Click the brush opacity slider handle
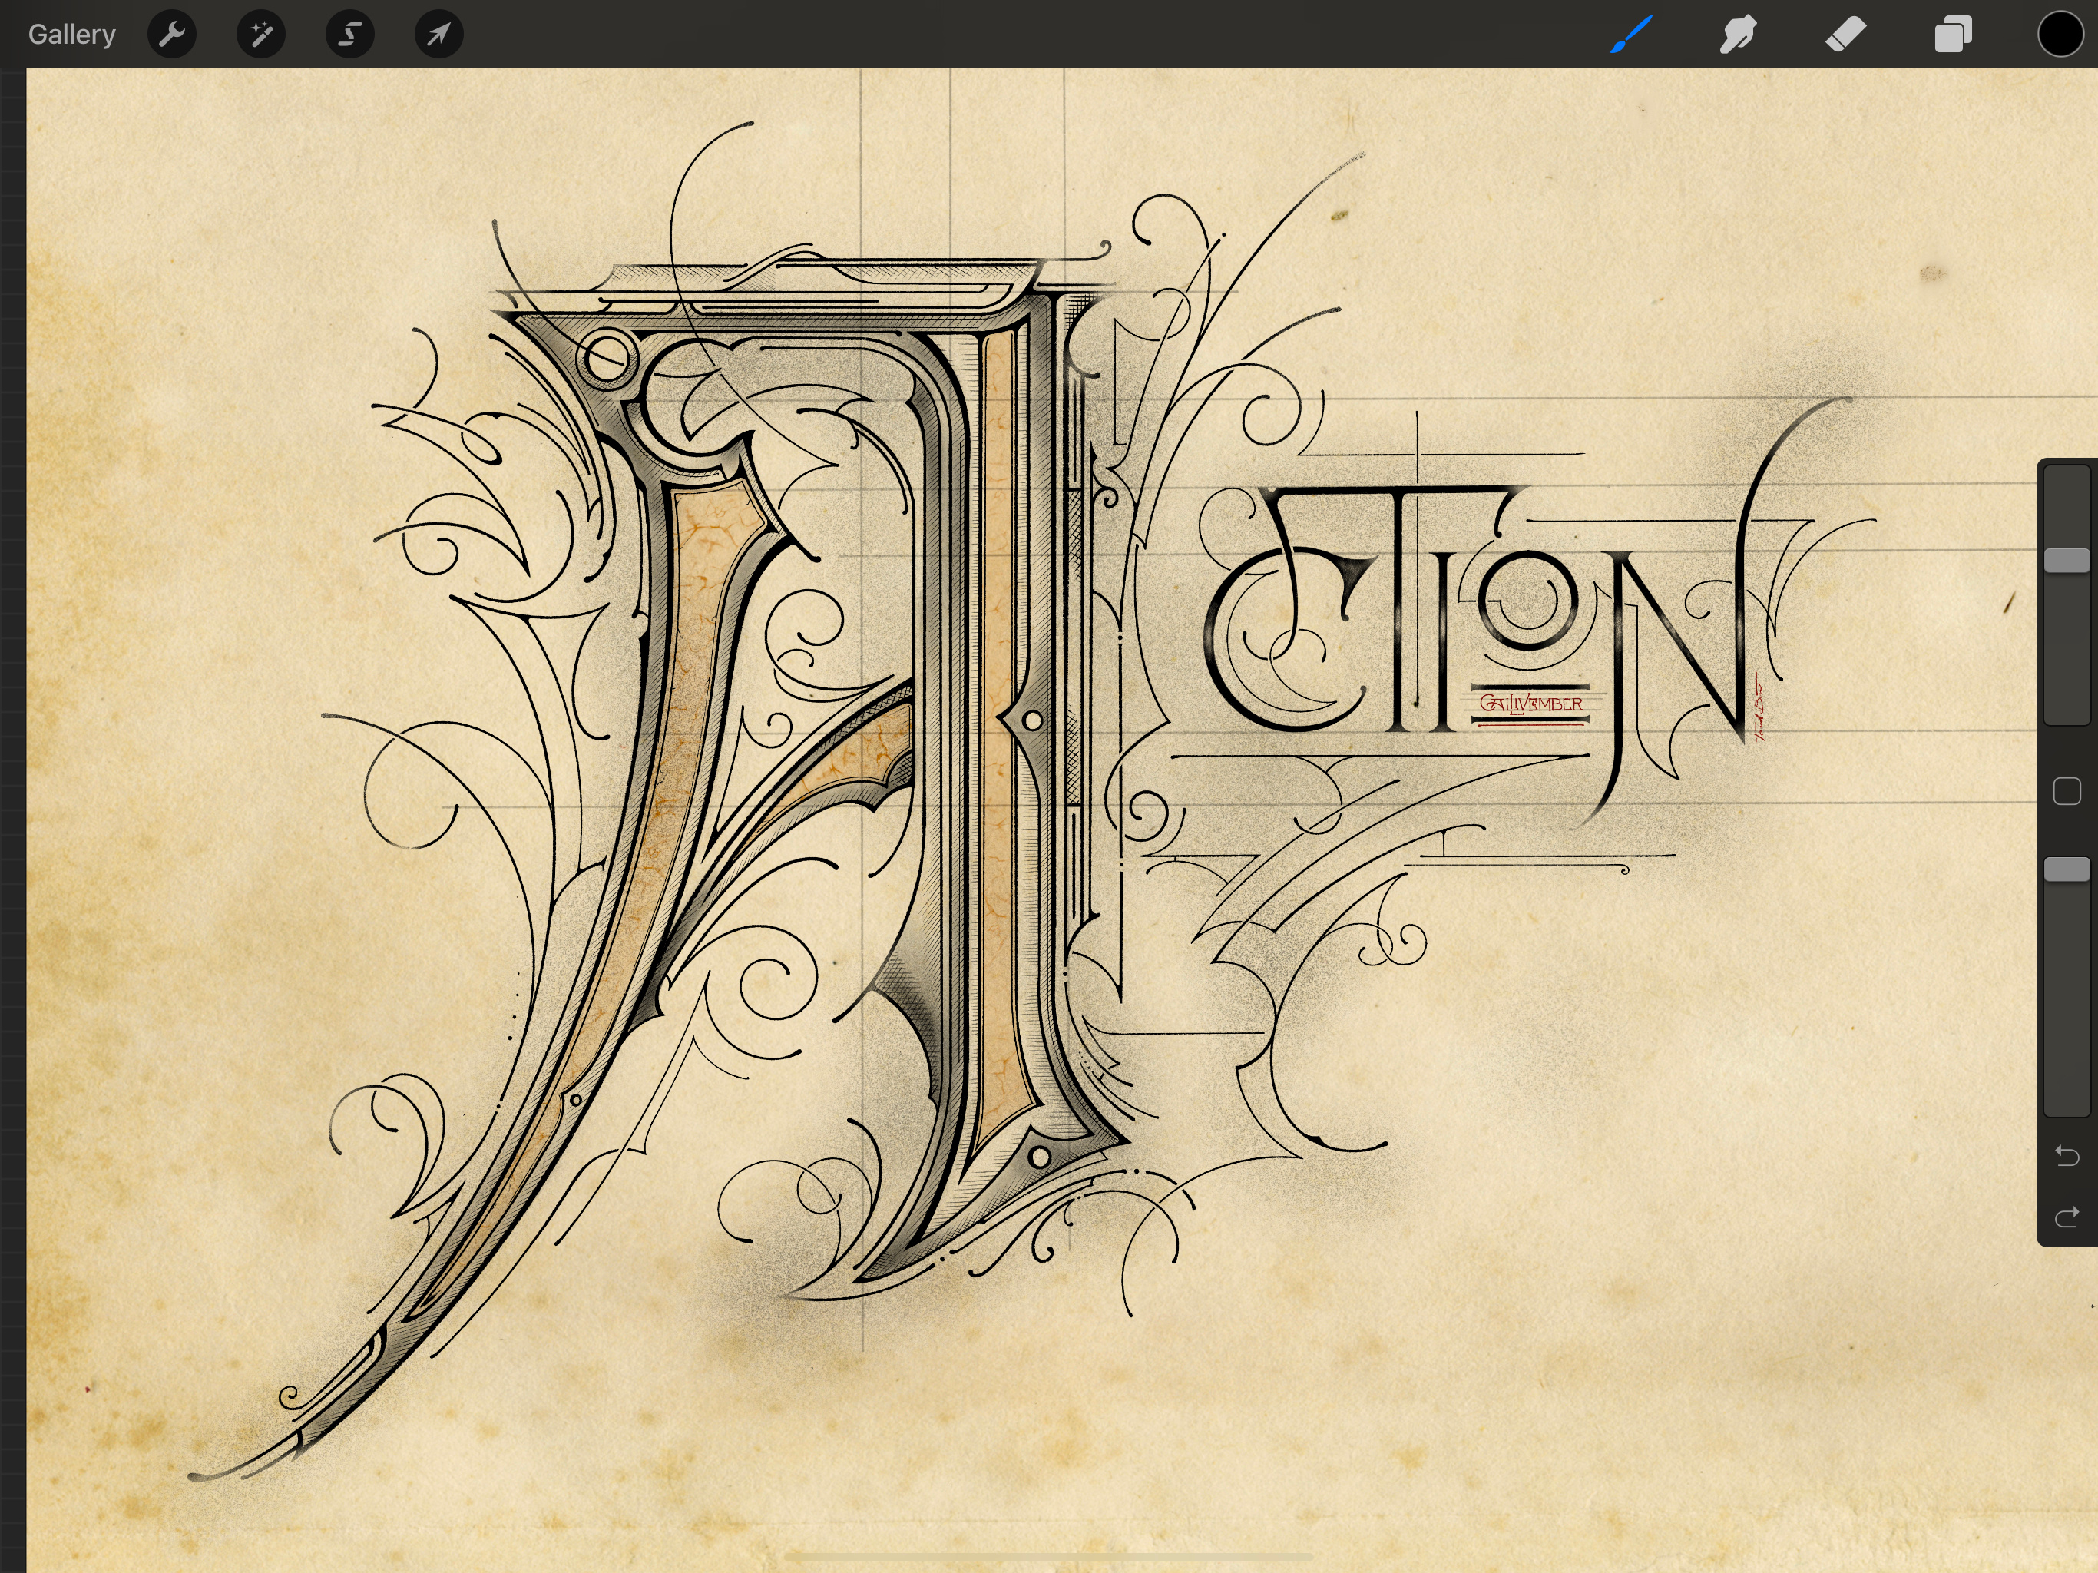 point(2067,870)
